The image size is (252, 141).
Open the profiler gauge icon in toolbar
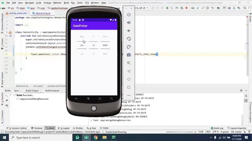tap(177, 8)
